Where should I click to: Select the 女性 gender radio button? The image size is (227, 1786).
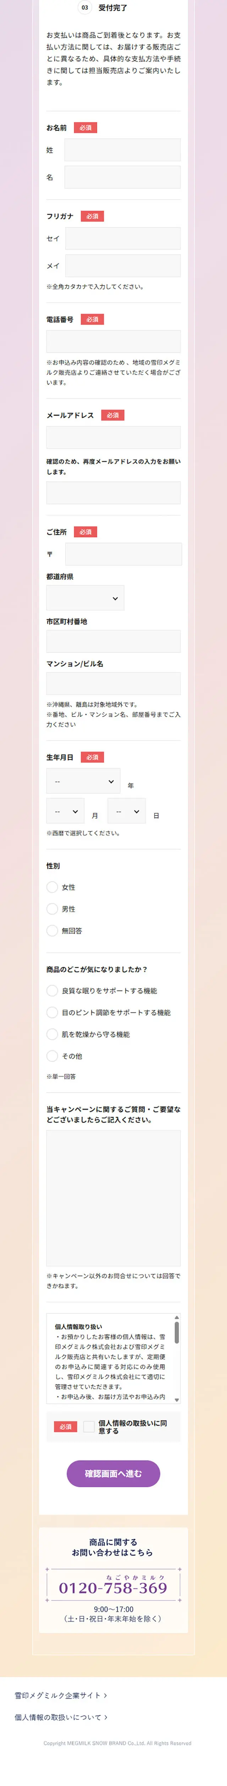(x=52, y=887)
